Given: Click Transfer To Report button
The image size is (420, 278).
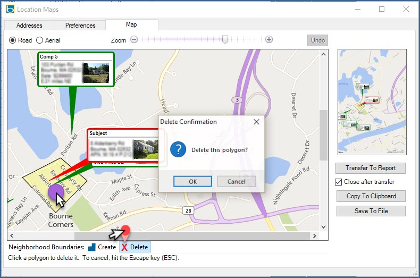Looking at the screenshot, I should pos(371,168).
